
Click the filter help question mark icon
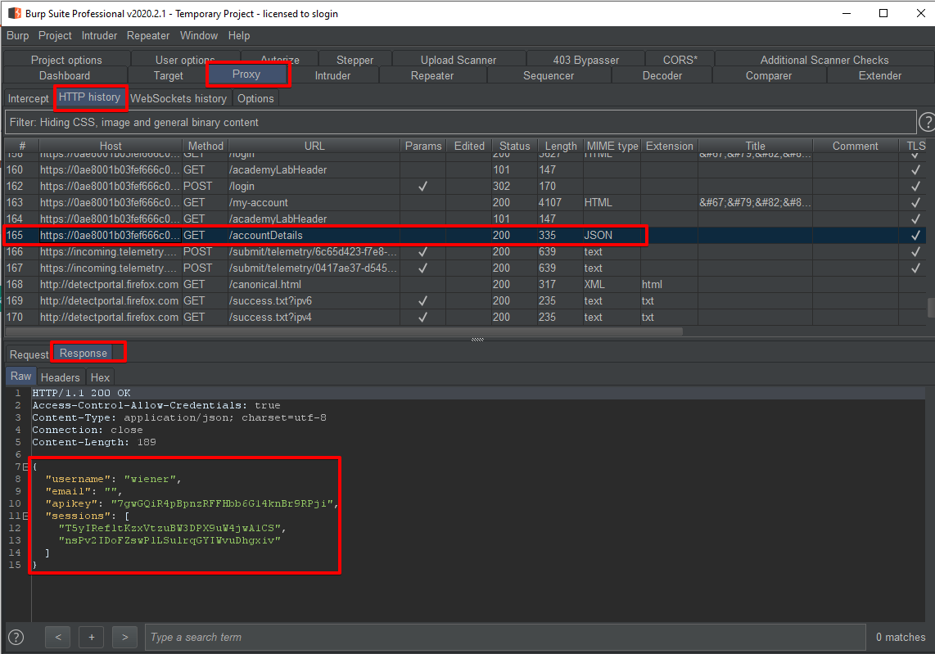coord(927,122)
